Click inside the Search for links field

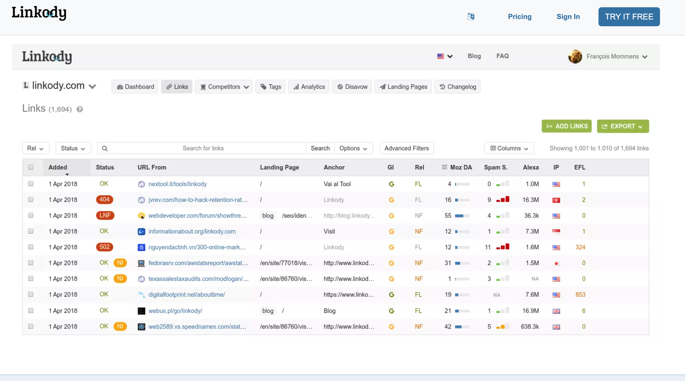[x=203, y=148]
